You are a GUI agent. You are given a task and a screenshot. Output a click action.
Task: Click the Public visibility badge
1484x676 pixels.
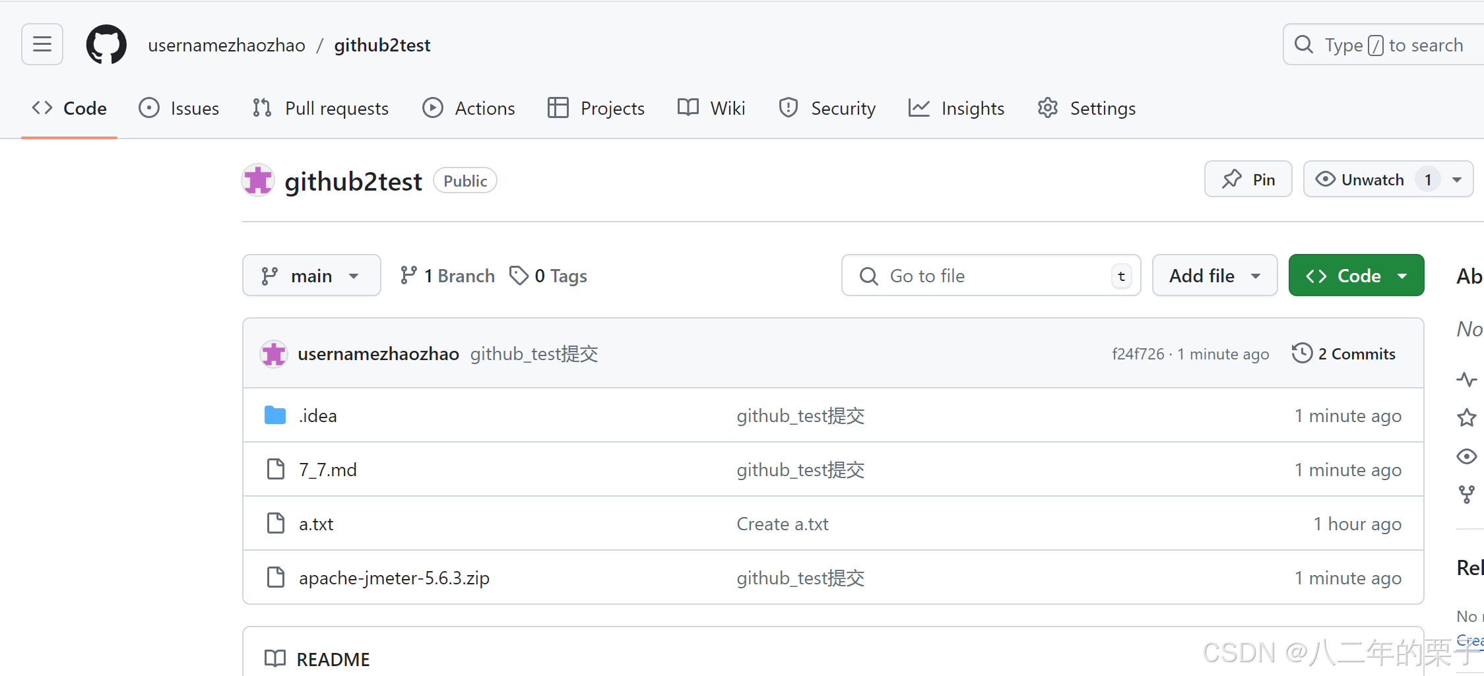465,181
